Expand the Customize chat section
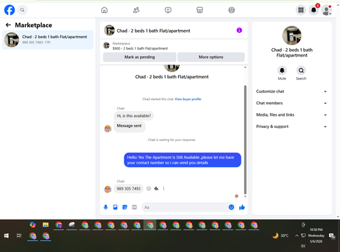Image resolution: width=340 pixels, height=252 pixels. (292, 91)
